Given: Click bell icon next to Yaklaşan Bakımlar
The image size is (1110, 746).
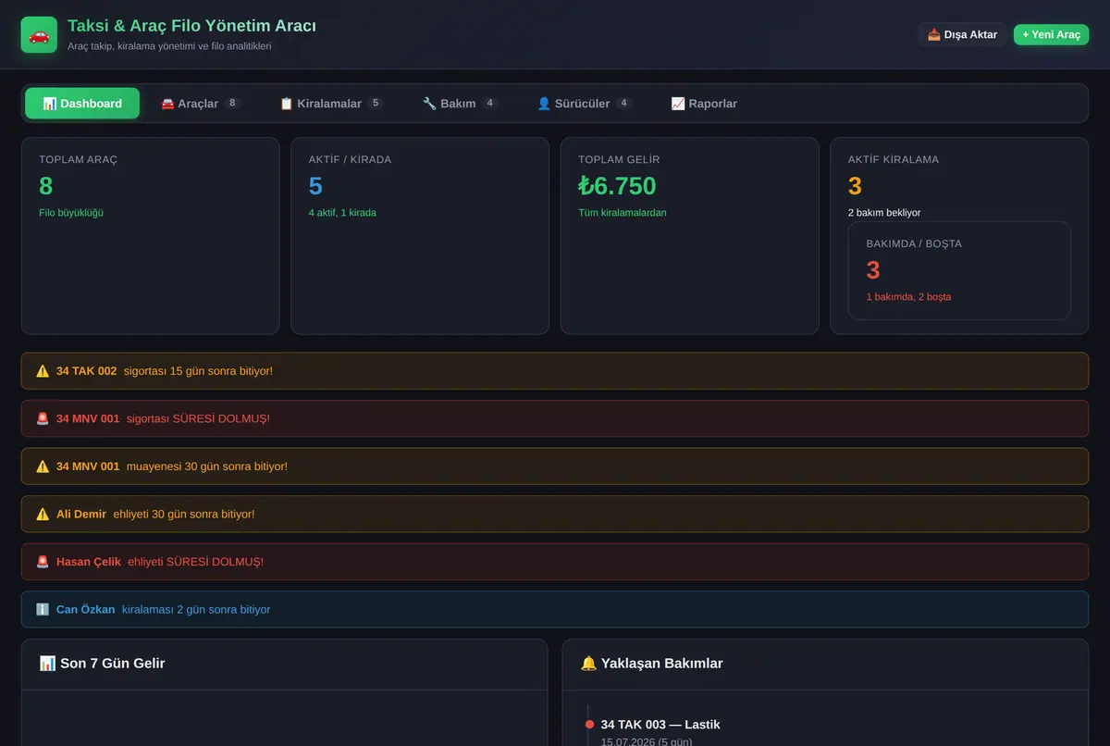Looking at the screenshot, I should click(588, 663).
